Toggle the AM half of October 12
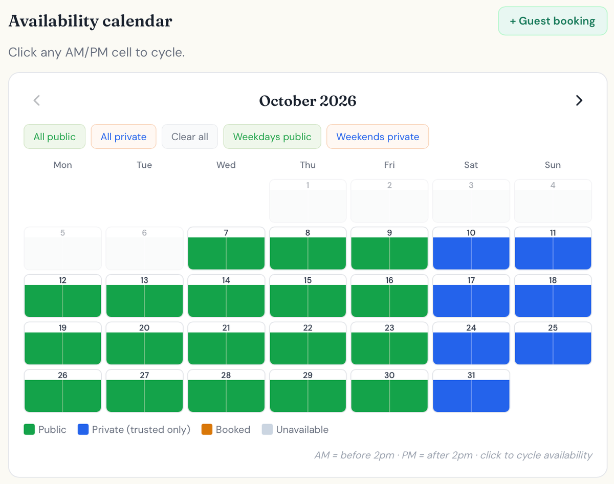Viewport: 614px width, 484px height. [x=43, y=301]
